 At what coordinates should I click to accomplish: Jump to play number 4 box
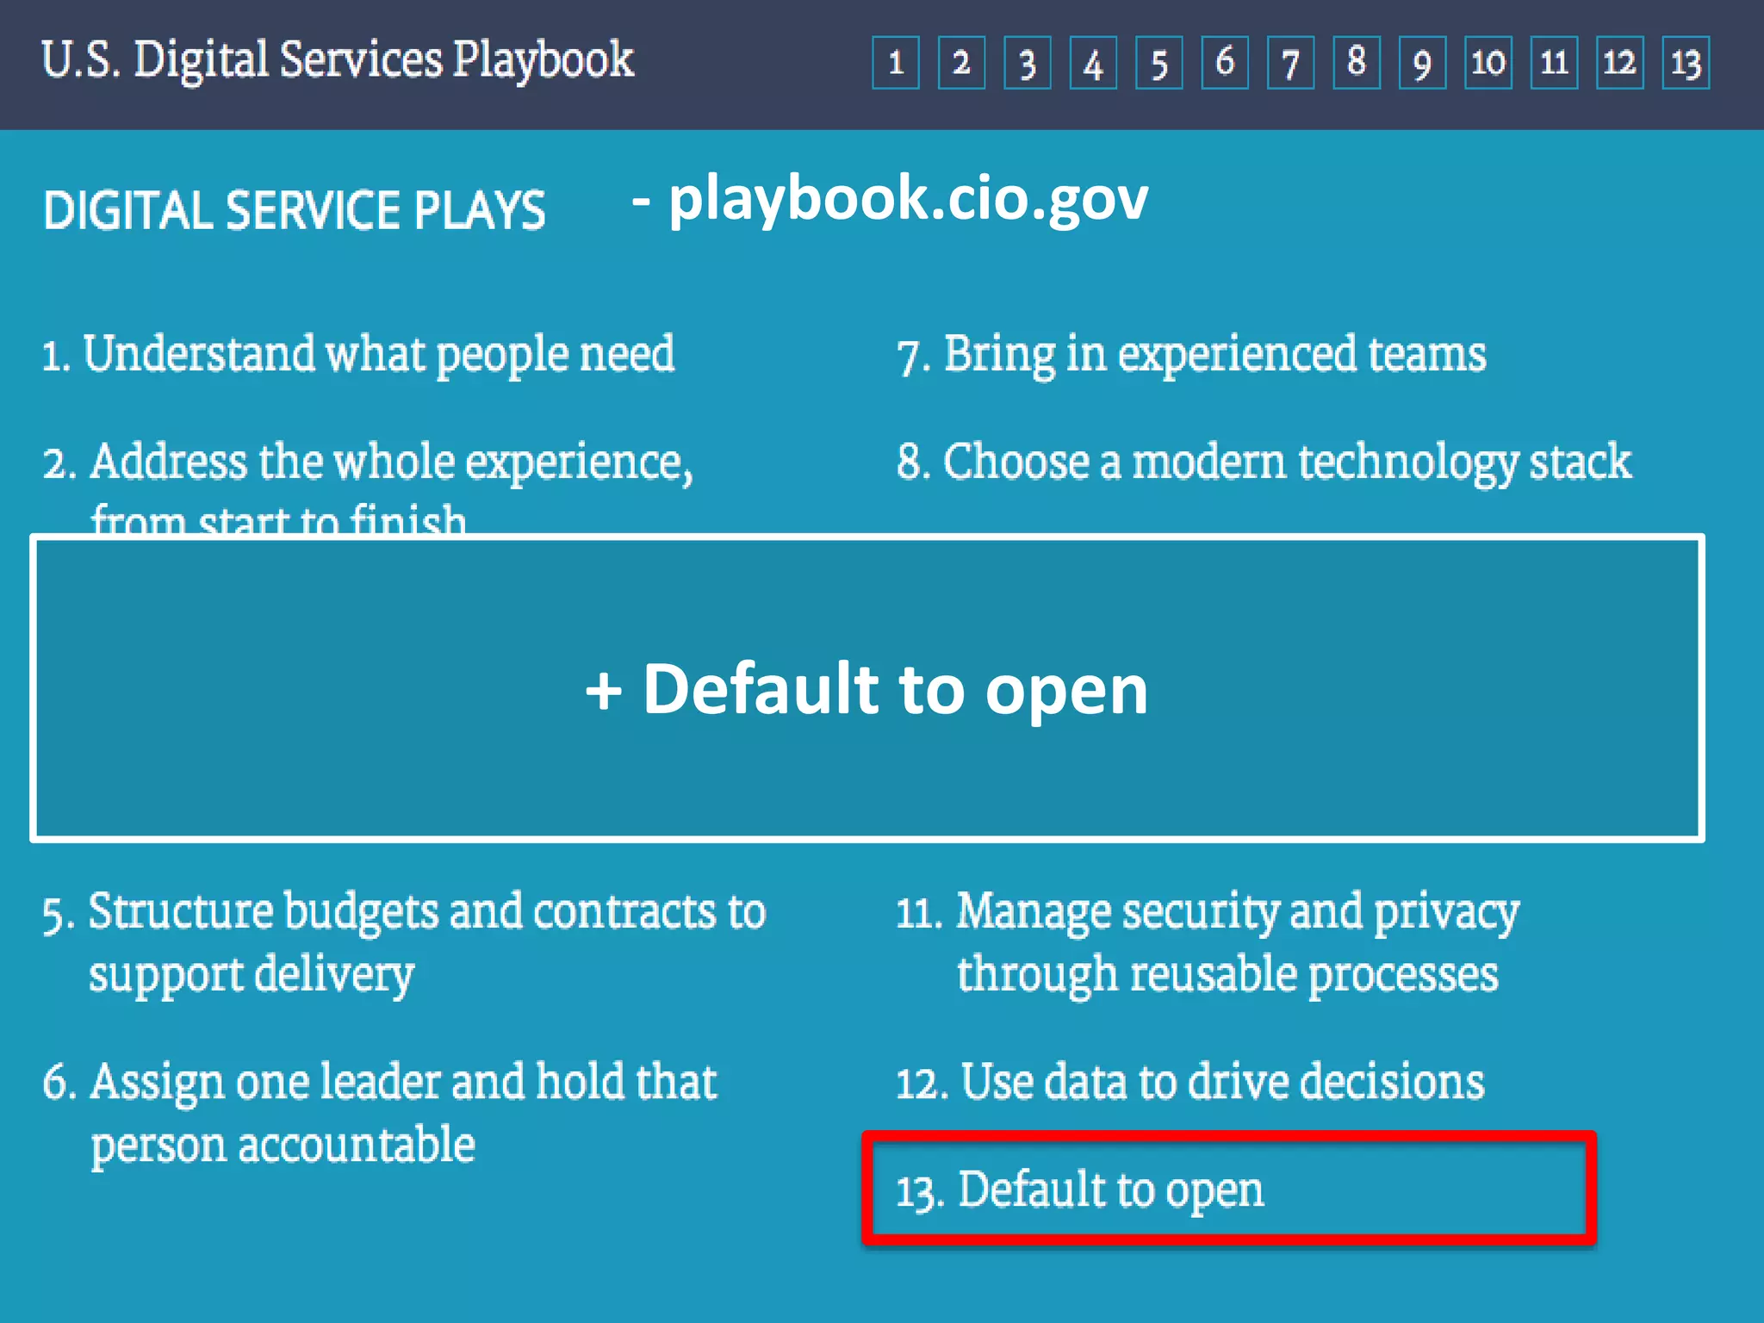[1093, 63]
